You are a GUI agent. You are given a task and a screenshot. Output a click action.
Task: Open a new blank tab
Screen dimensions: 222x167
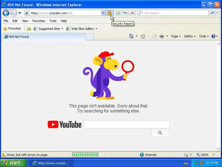[90, 37]
